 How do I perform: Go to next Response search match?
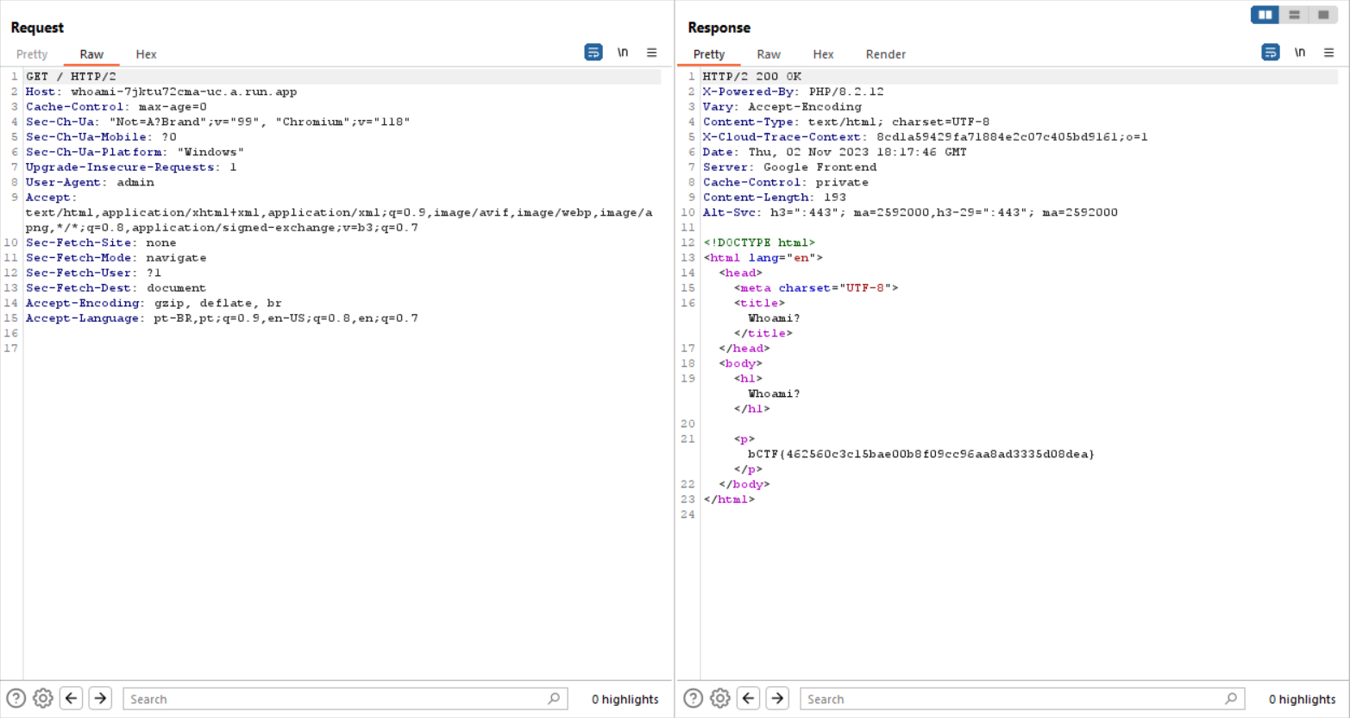tap(777, 698)
